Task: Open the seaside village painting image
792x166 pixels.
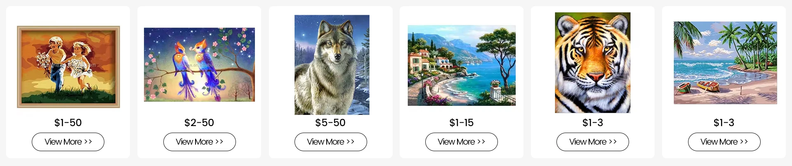Action: pos(462,65)
